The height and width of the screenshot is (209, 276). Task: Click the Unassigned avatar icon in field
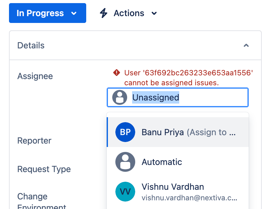click(120, 97)
